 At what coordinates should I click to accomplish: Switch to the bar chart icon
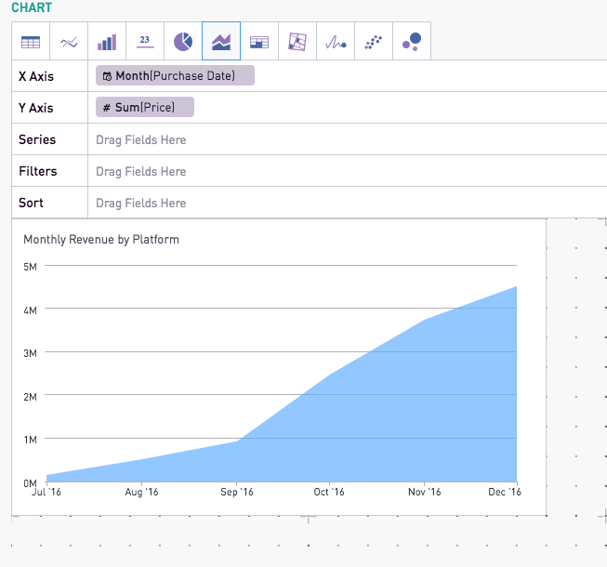(x=107, y=41)
